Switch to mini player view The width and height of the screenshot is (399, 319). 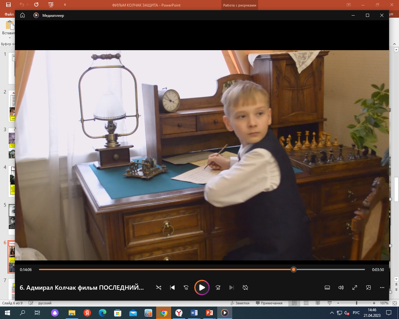point(368,288)
